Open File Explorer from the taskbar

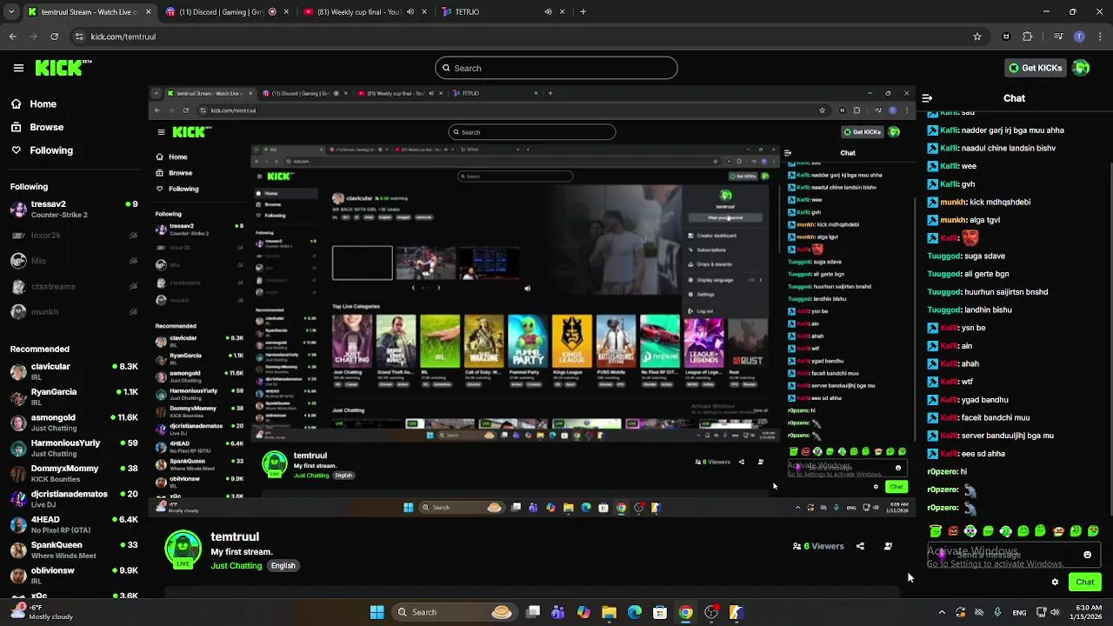pos(609,612)
